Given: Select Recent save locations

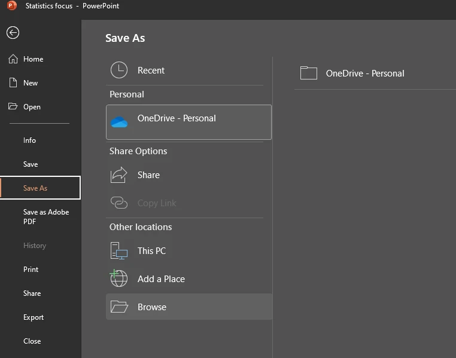Looking at the screenshot, I should 189,70.
